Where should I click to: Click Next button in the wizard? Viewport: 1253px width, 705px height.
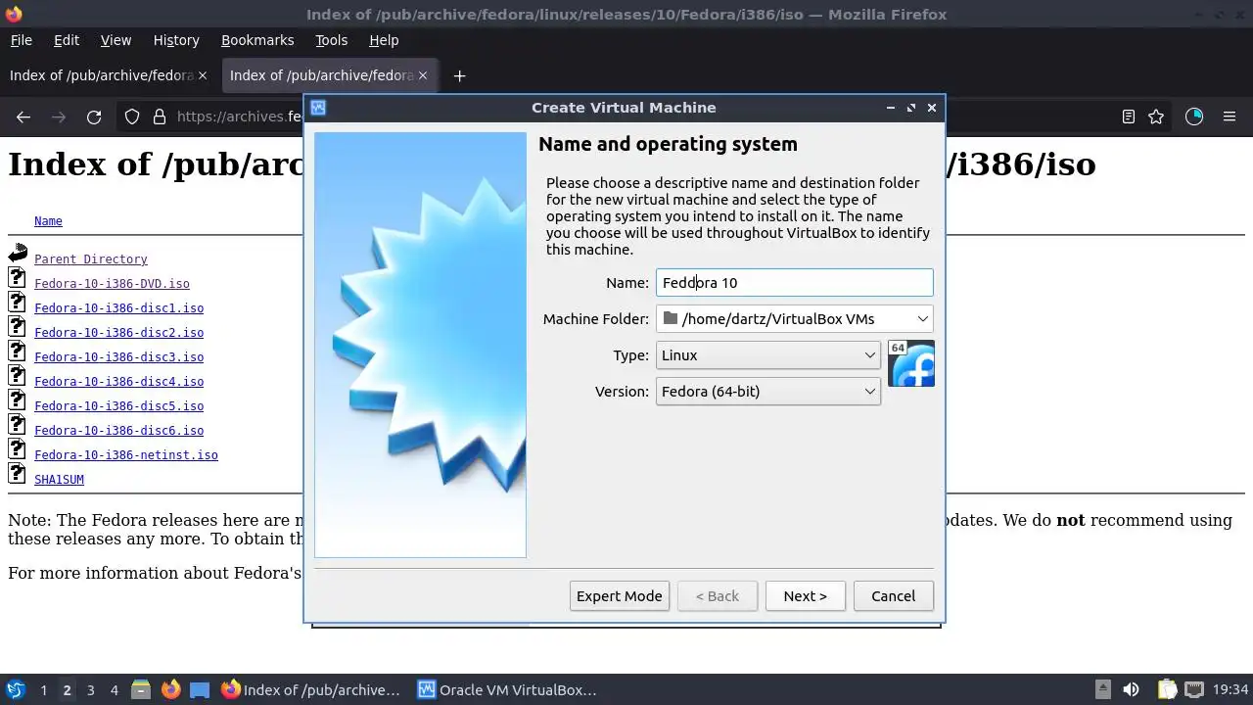(806, 596)
